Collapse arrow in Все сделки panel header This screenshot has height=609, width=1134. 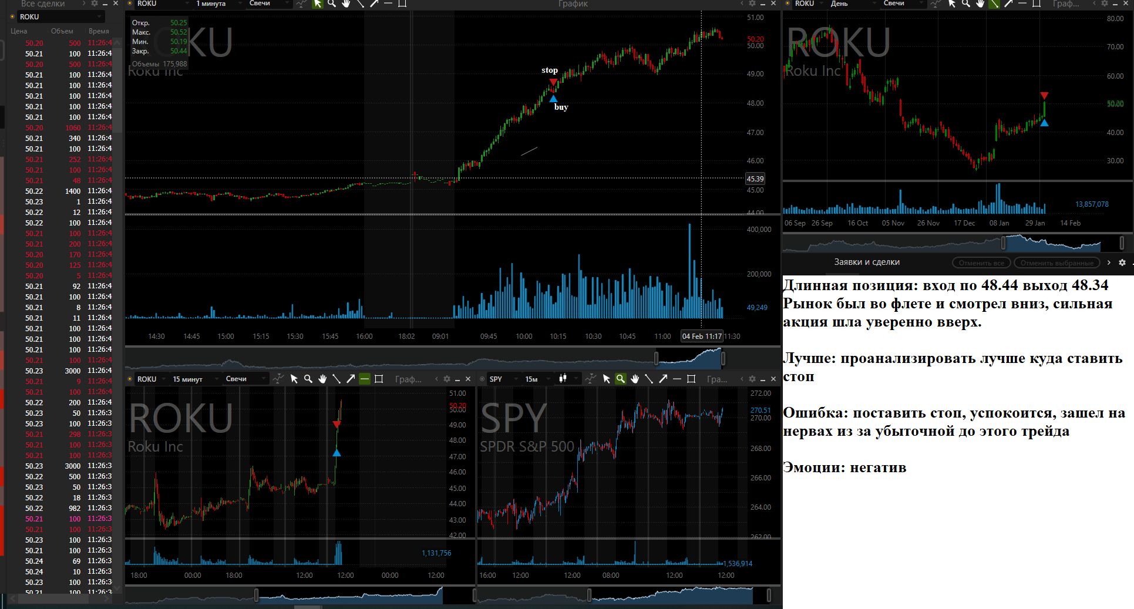click(84, 4)
